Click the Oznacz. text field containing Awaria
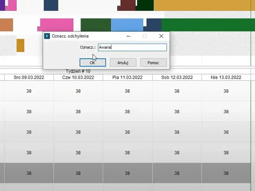The width and height of the screenshot is (255, 191). pyautogui.click(x=132, y=47)
